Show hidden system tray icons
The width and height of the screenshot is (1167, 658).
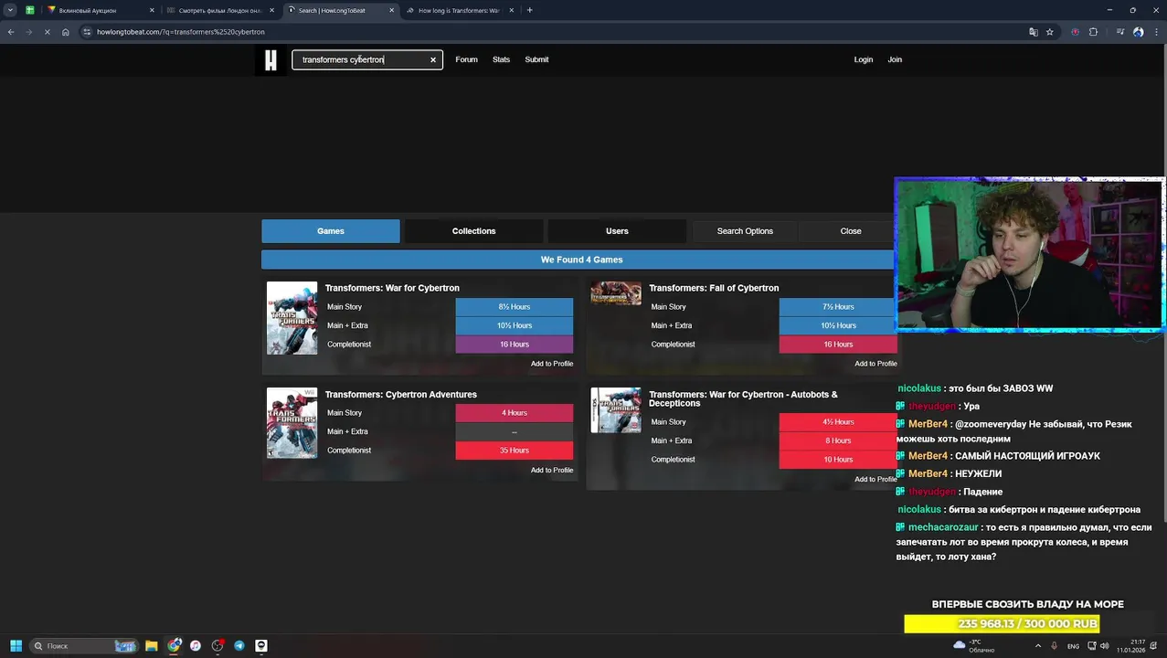point(1038,646)
